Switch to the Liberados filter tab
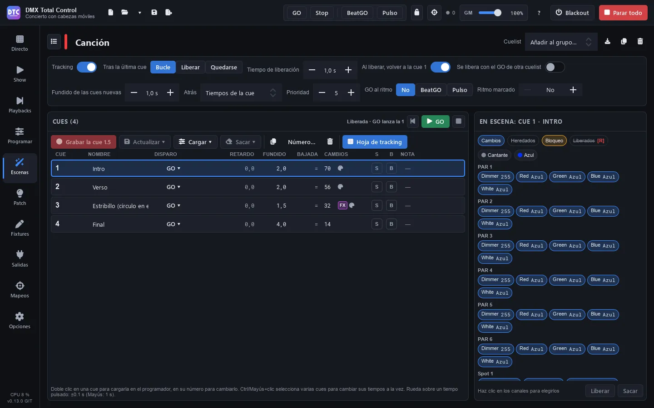 pos(589,141)
